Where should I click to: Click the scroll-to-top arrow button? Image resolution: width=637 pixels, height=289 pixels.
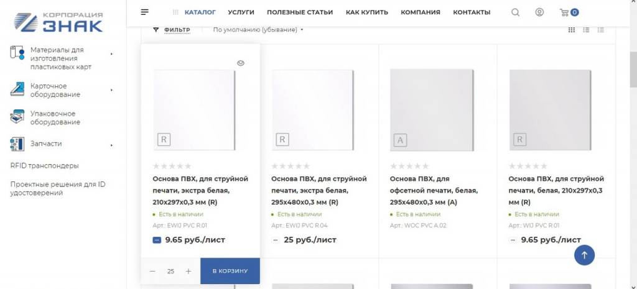(584, 254)
